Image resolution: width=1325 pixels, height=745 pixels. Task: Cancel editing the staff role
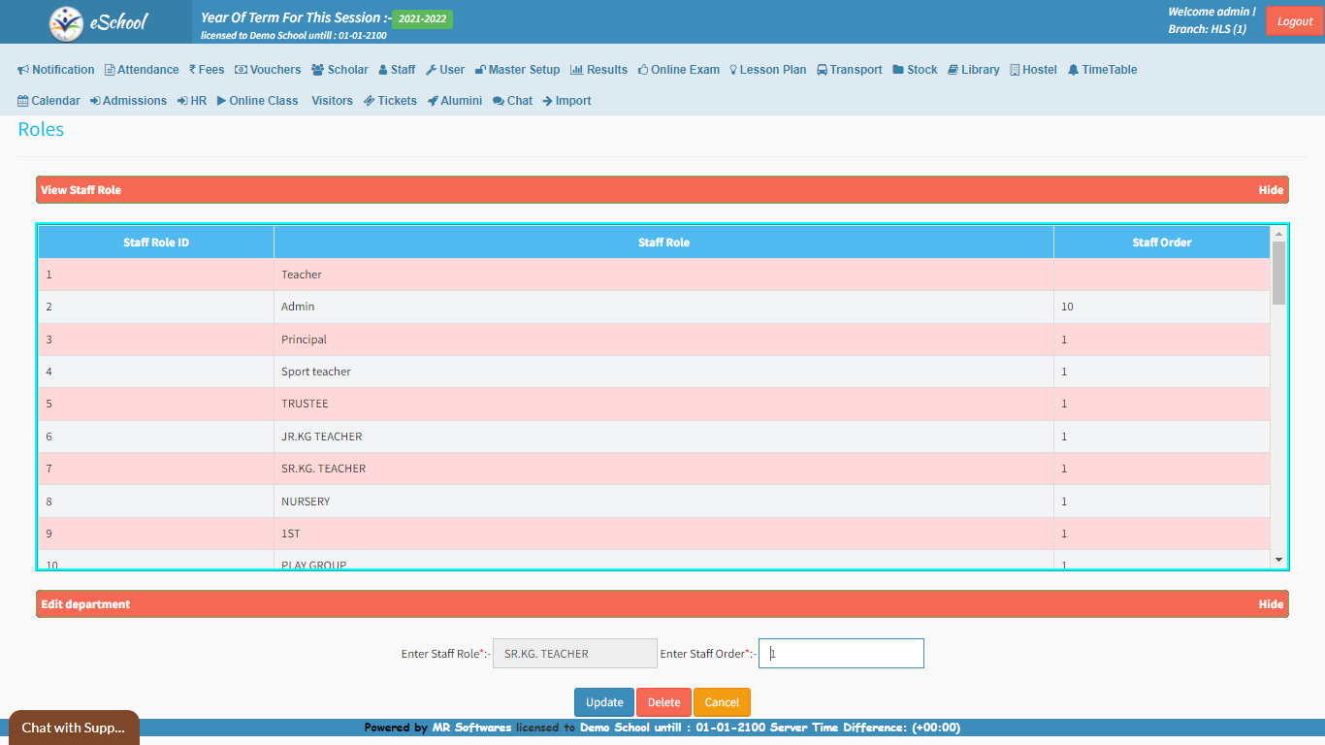pyautogui.click(x=722, y=702)
